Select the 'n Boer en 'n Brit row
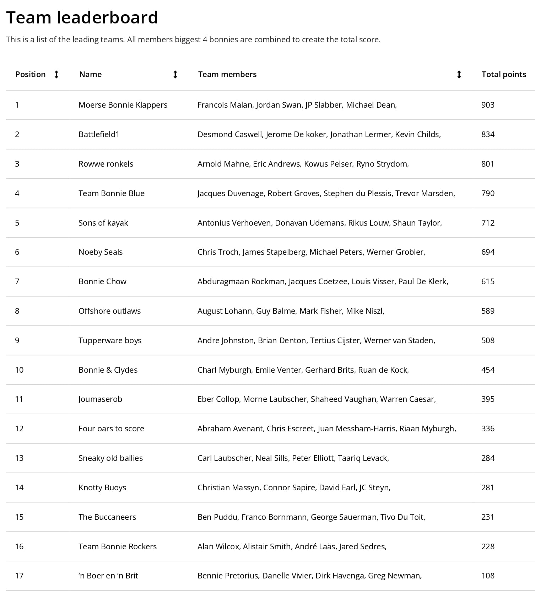535x593 pixels. [270, 576]
